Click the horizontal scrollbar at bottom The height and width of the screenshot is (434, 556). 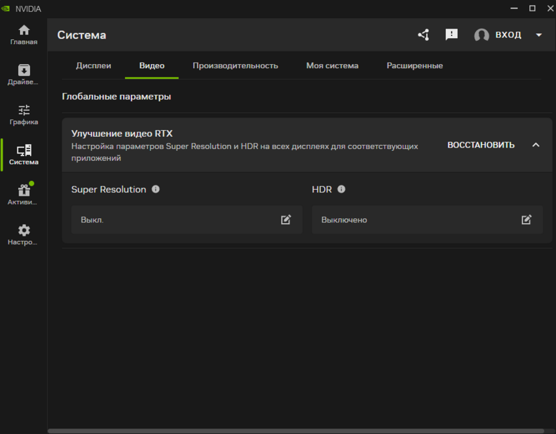coord(296,431)
